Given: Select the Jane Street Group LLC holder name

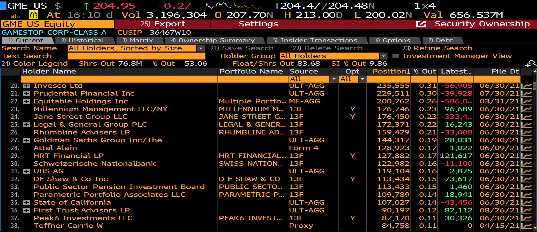Looking at the screenshot, I should pos(80,117).
